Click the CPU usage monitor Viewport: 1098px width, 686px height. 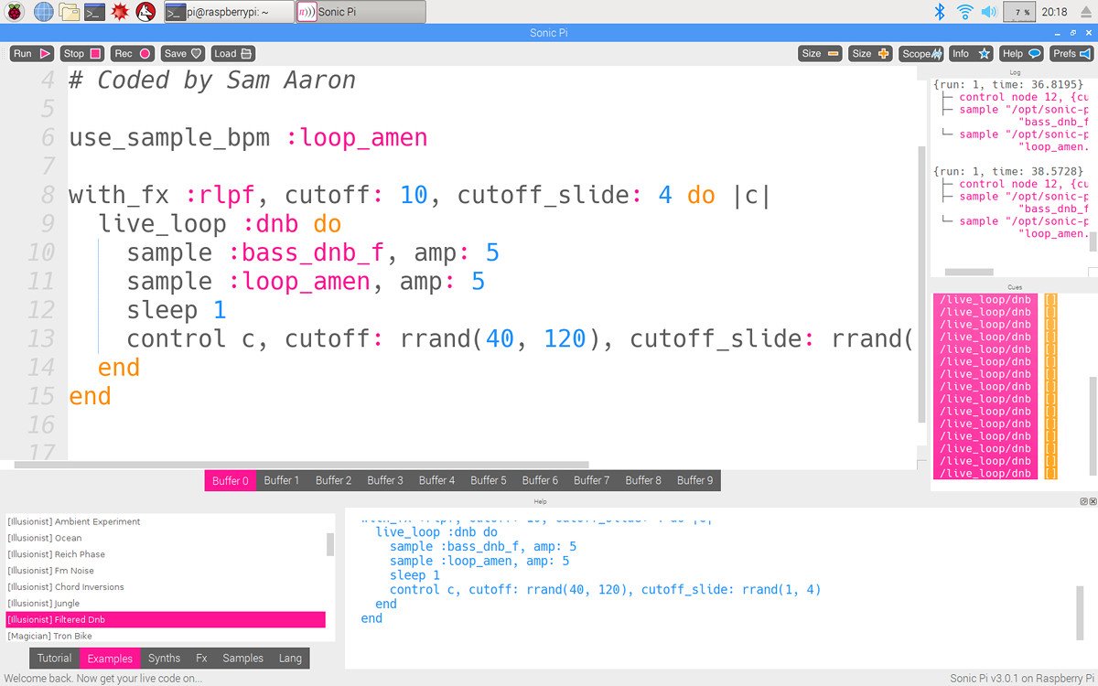tap(1020, 12)
